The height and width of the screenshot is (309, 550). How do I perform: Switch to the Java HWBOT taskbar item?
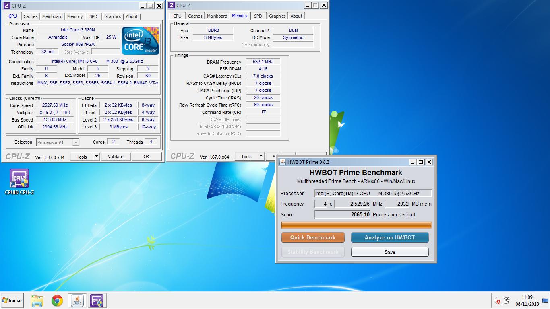click(77, 301)
